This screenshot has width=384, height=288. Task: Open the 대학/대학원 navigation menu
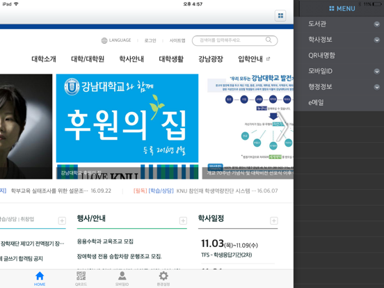(88, 59)
